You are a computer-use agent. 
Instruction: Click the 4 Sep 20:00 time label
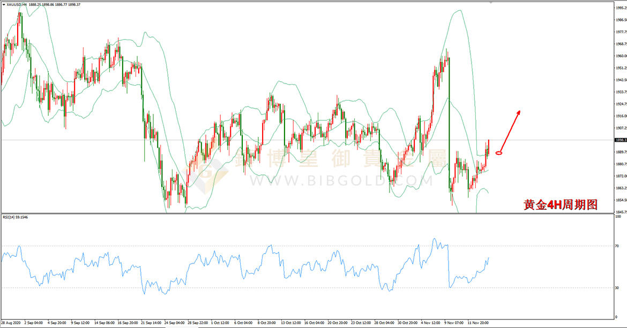tap(57, 323)
